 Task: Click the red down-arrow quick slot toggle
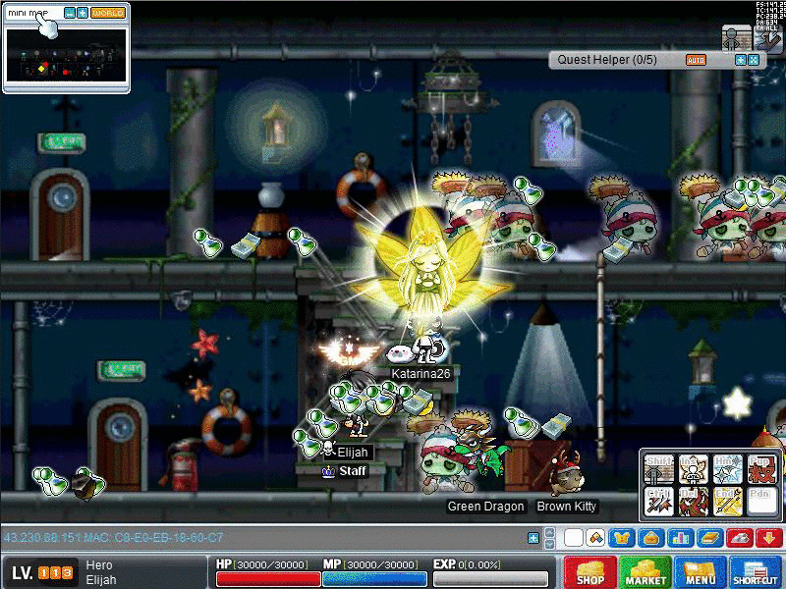769,538
